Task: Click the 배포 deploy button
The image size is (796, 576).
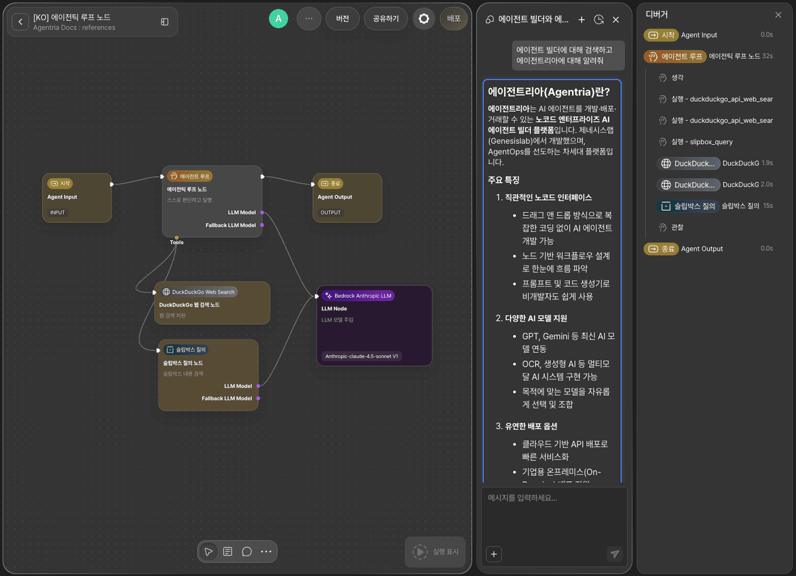Action: tap(454, 19)
